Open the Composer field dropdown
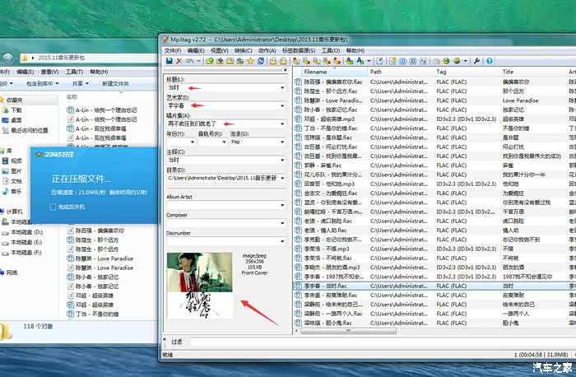The height and width of the screenshot is (377, 576). [282, 223]
